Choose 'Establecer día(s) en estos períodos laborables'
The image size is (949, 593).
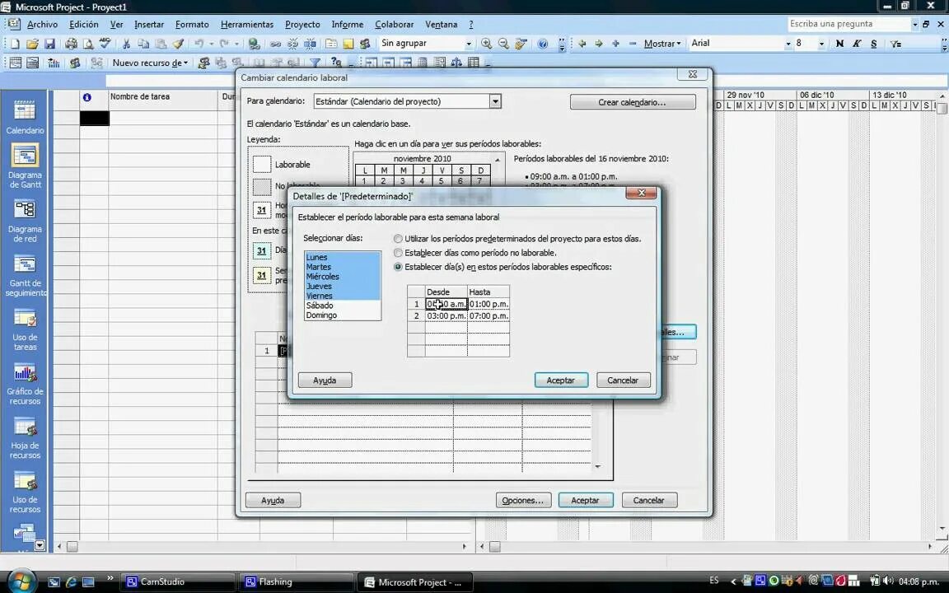[399, 266]
